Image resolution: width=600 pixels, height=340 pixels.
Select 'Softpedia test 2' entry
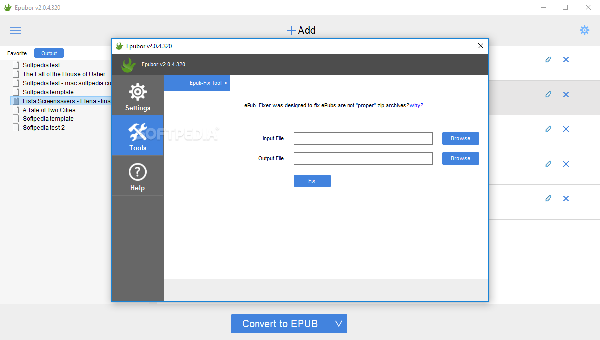44,127
